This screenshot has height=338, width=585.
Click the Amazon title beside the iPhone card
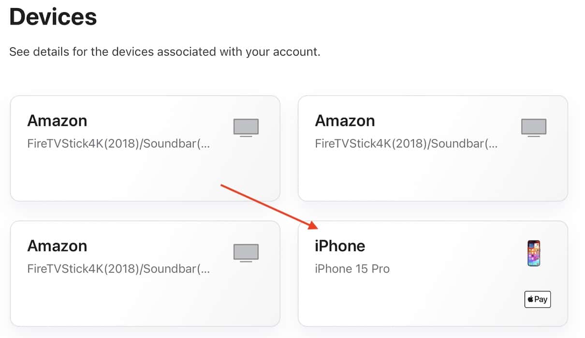click(x=57, y=246)
